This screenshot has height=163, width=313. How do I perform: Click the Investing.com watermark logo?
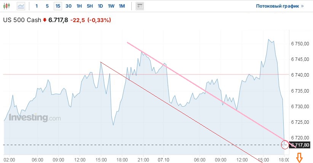(x=35, y=118)
